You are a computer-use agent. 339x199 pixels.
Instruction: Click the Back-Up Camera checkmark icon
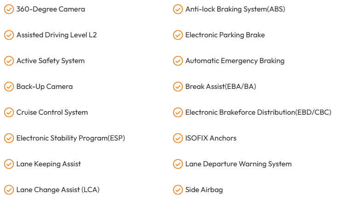click(9, 87)
